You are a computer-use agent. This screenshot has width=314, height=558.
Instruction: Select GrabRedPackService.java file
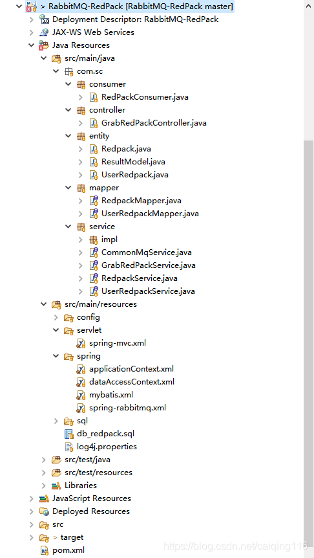point(148,265)
